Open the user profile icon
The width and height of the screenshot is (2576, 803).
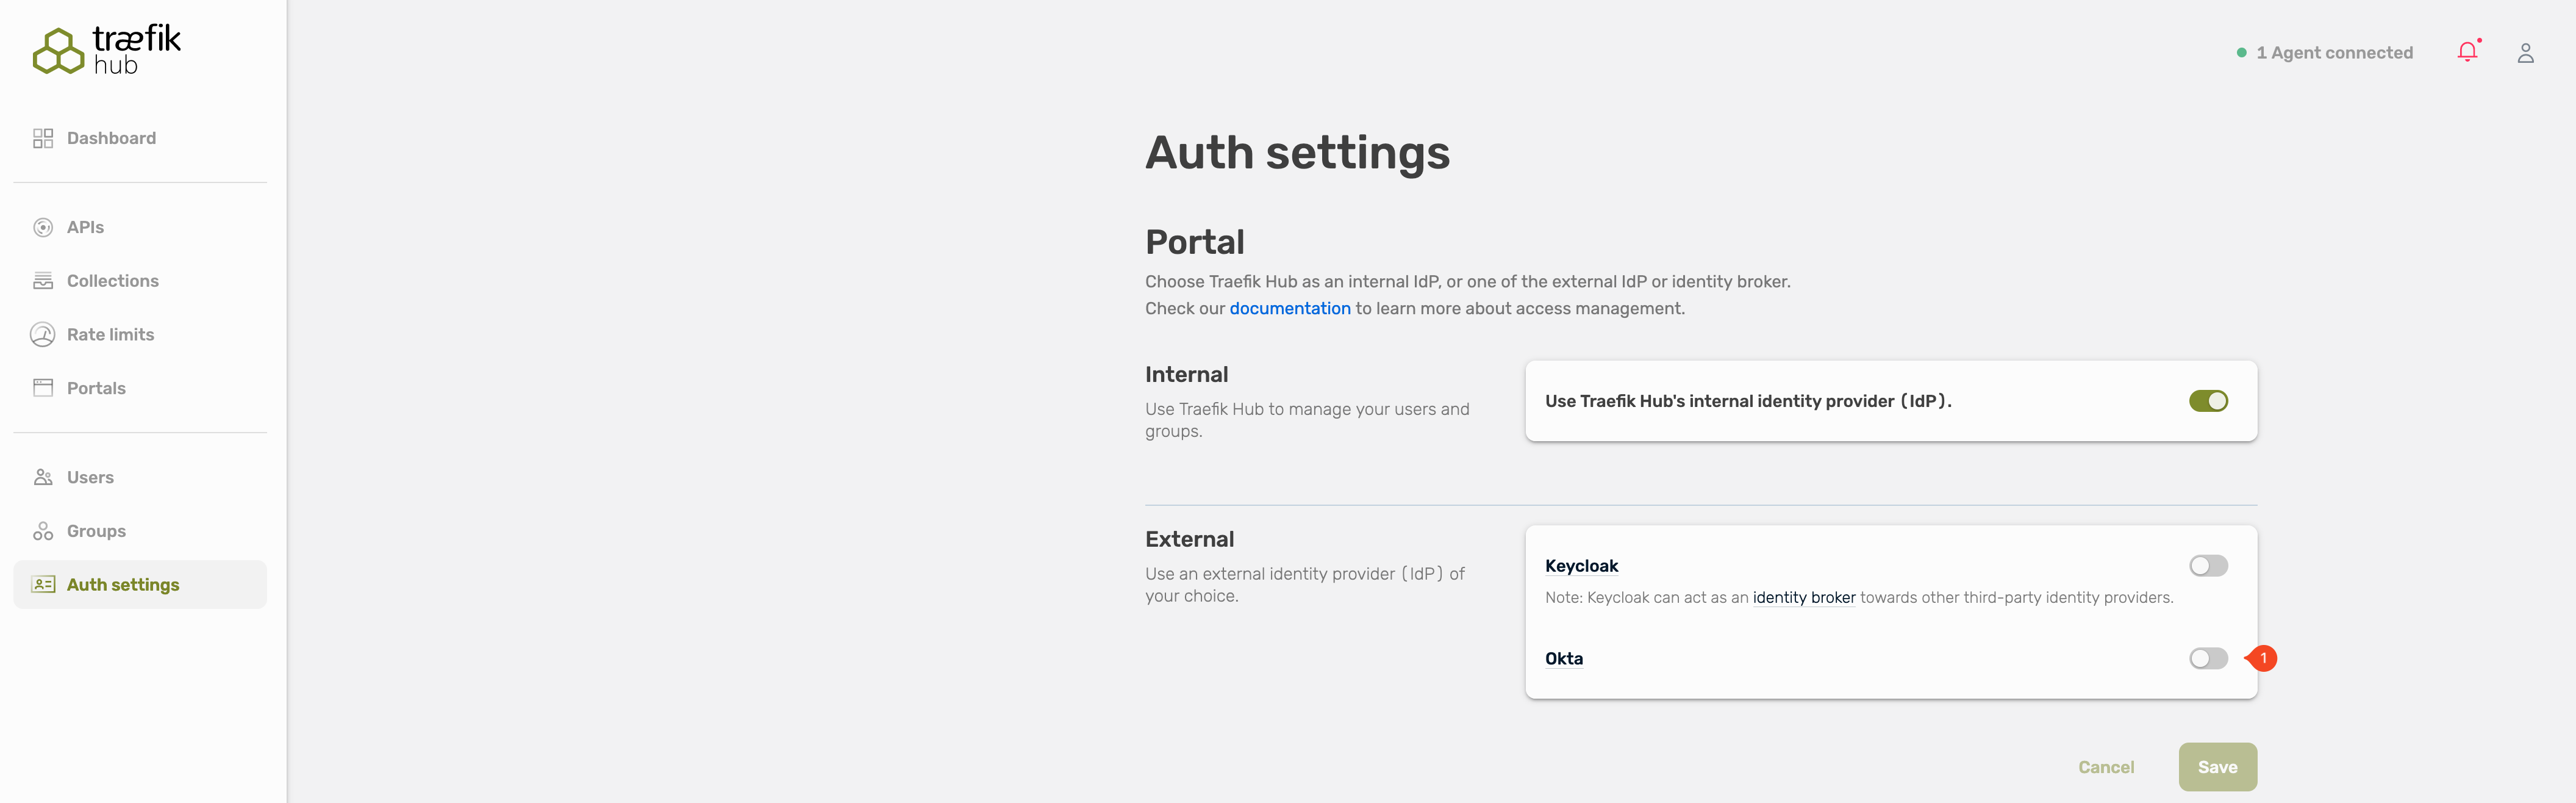(2525, 53)
